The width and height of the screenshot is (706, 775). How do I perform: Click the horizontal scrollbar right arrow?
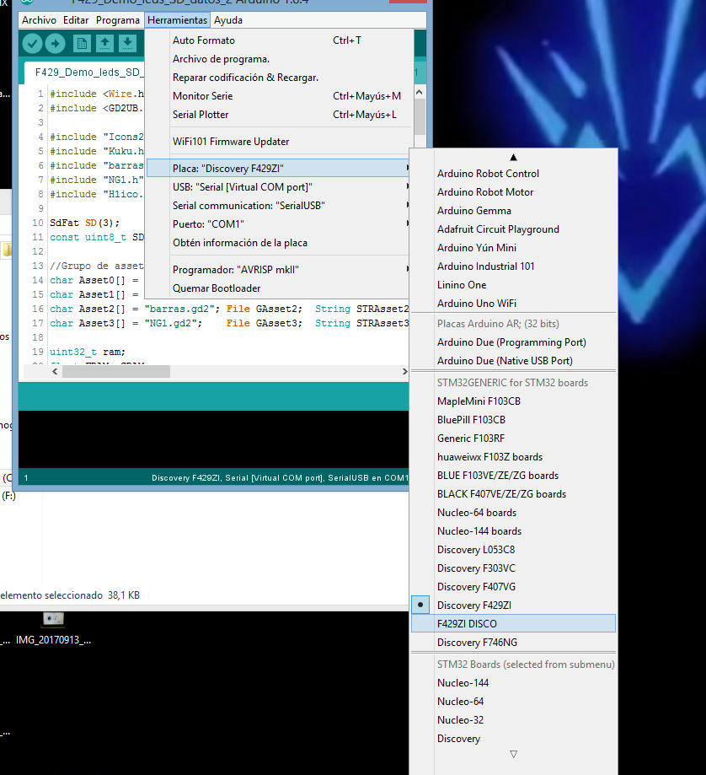coord(404,371)
